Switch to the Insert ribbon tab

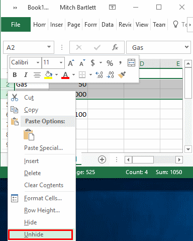pyautogui.click(x=56, y=25)
